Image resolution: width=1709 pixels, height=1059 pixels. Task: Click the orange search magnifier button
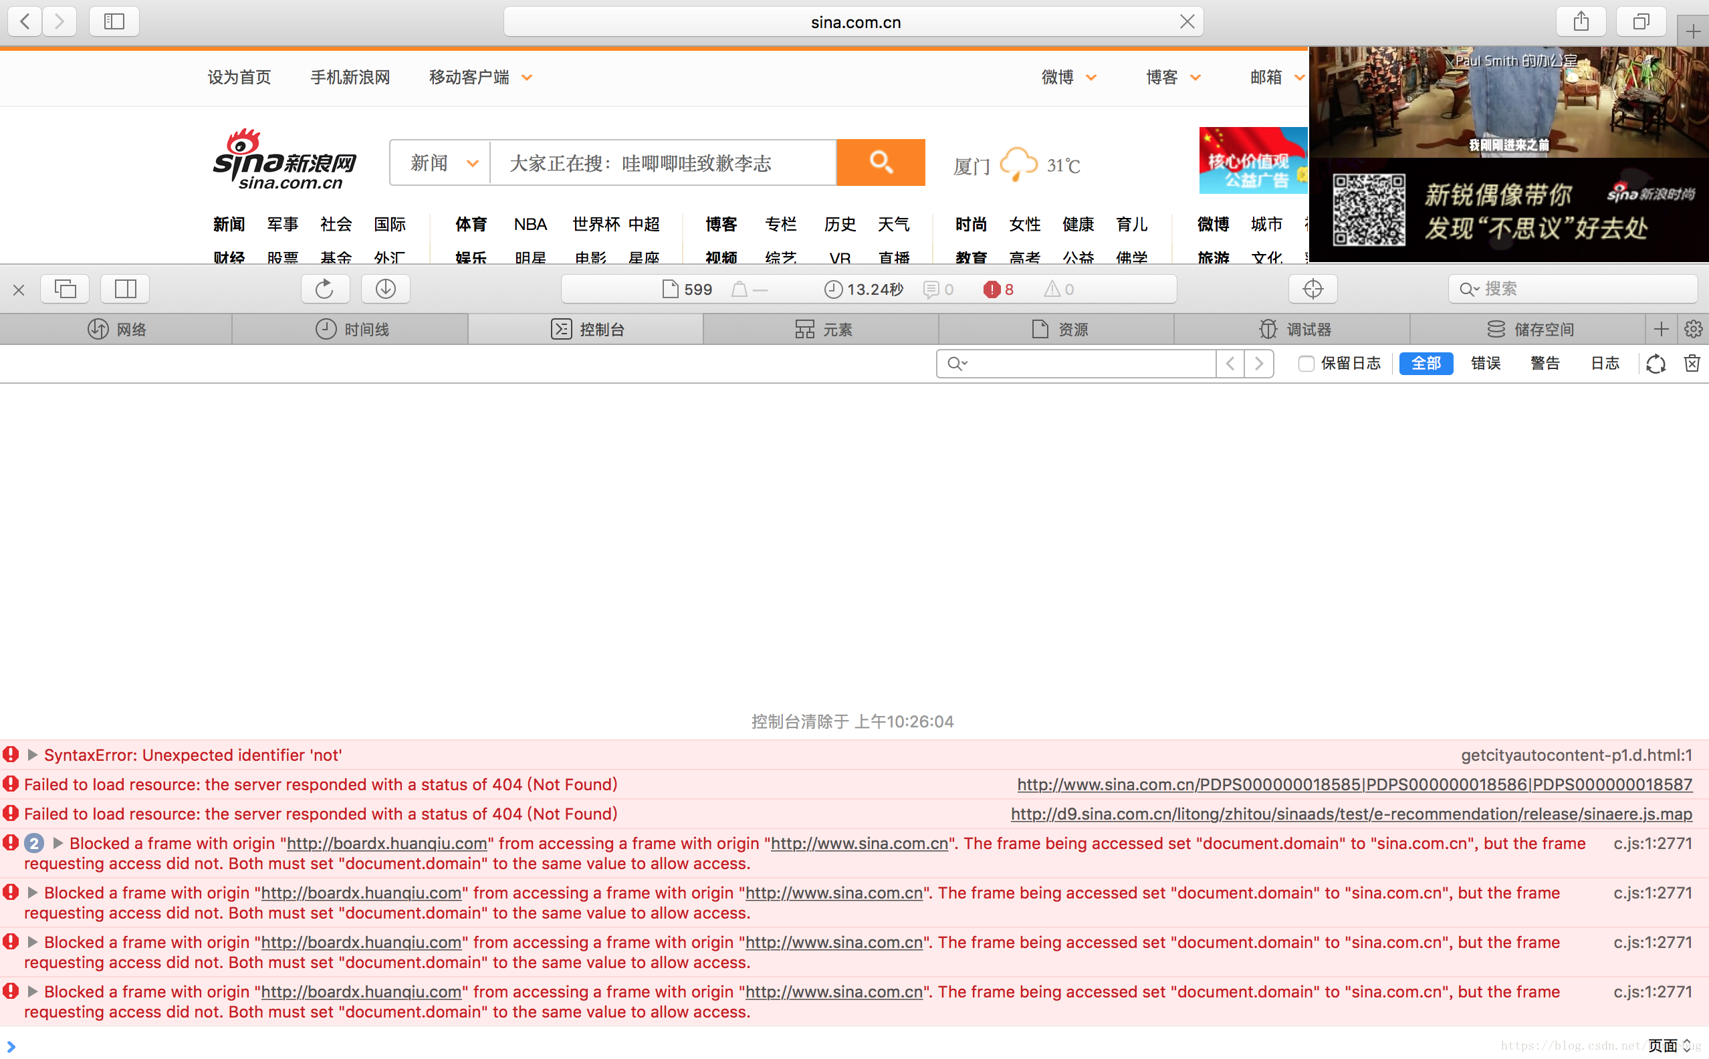[881, 162]
